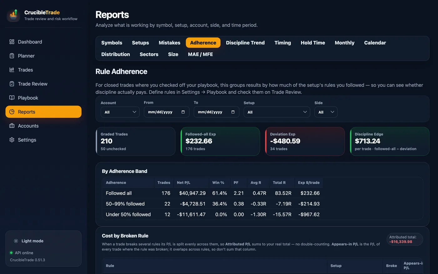Image resolution: width=438 pixels, height=274 pixels.
Task: Open the MAE / MFE tab
Action: tap(201, 54)
